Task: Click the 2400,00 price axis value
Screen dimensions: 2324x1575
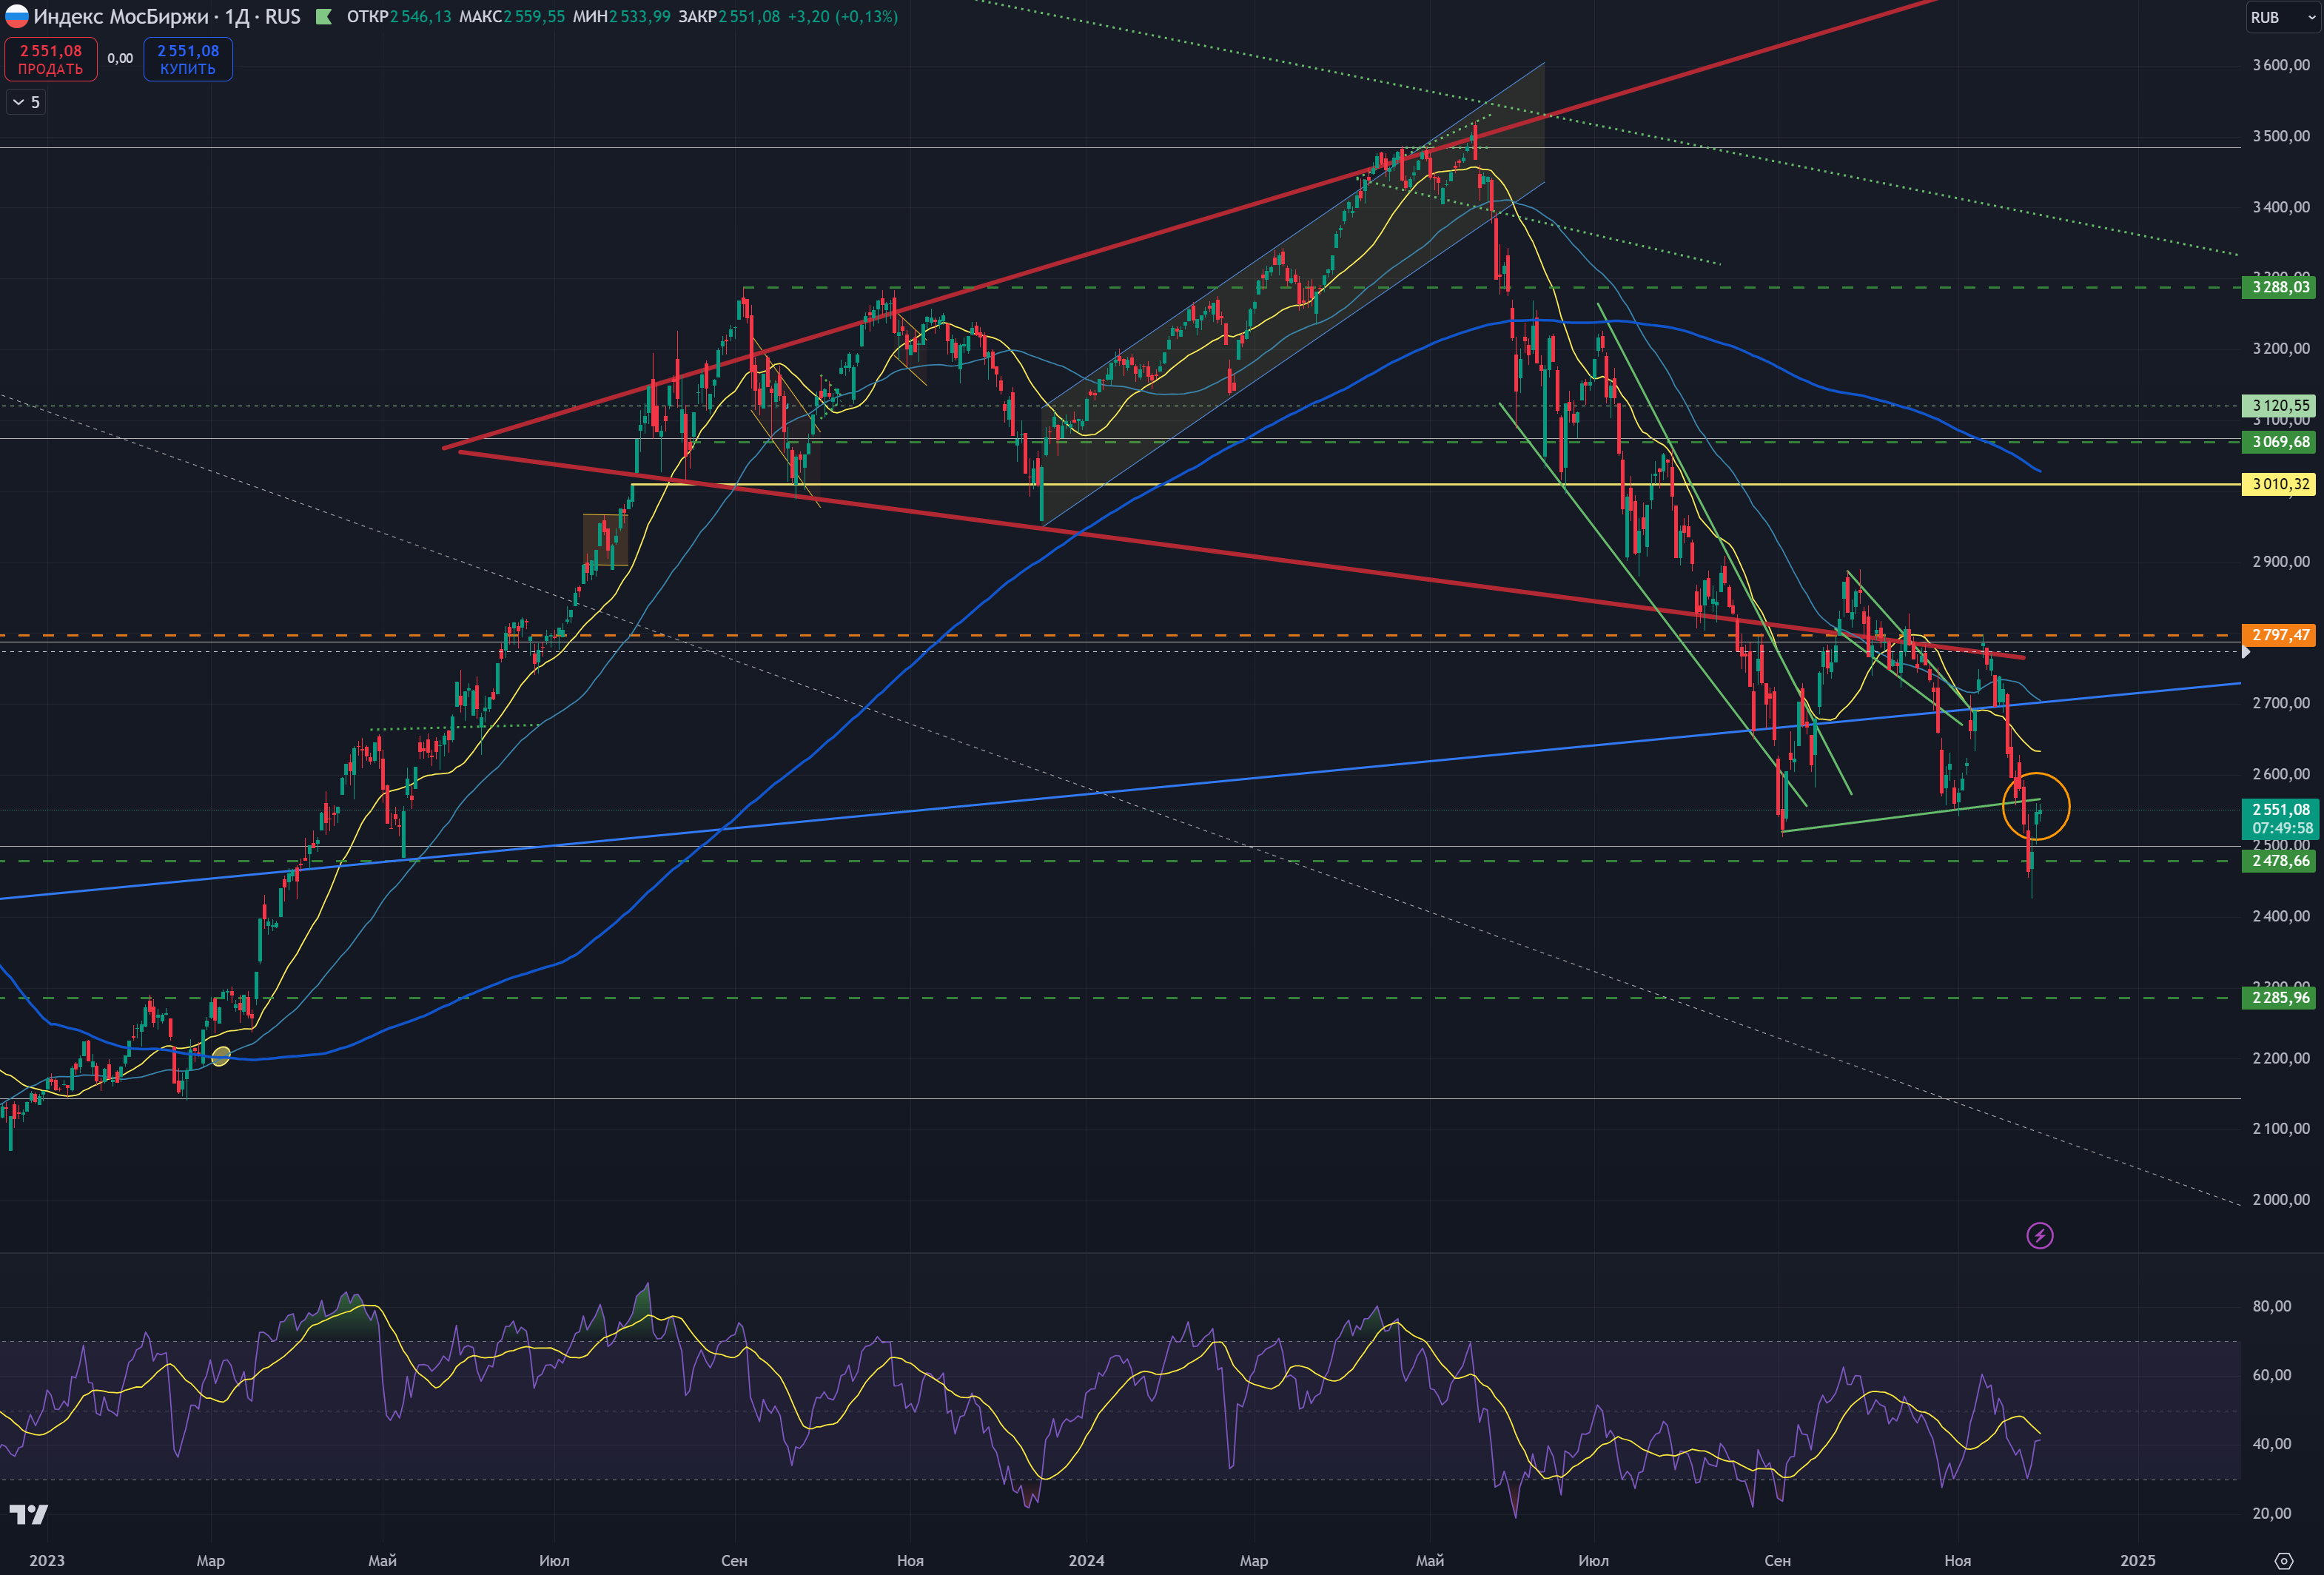Action: coord(2281,916)
